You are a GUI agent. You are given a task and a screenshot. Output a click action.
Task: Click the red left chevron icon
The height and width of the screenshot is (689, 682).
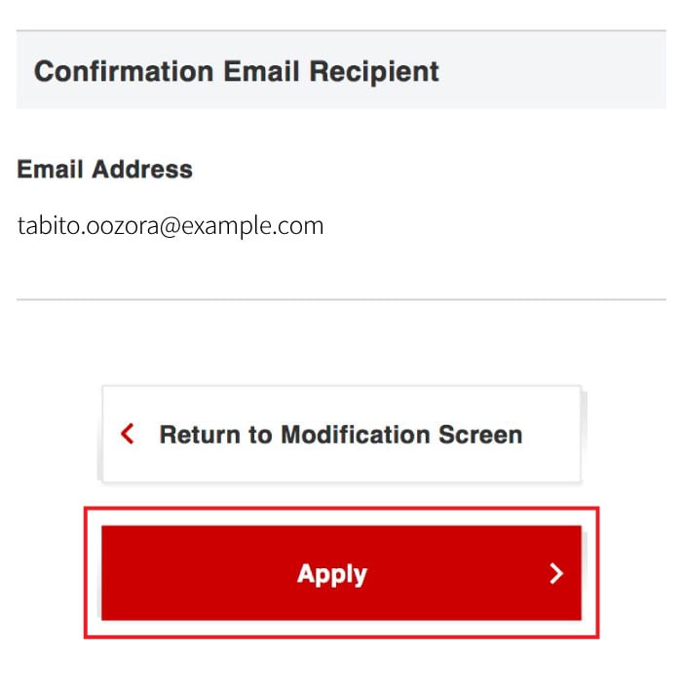128,434
